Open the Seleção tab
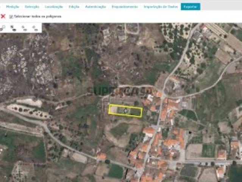This screenshot has height=182, width=242. (32, 7)
